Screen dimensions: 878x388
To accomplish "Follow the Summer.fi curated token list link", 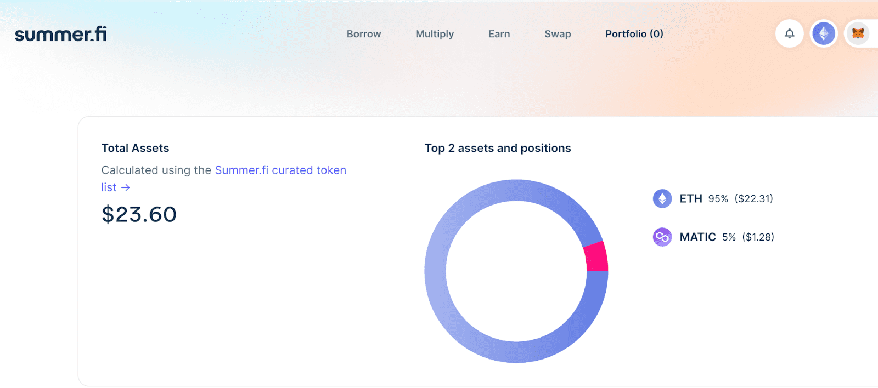I will (x=280, y=170).
